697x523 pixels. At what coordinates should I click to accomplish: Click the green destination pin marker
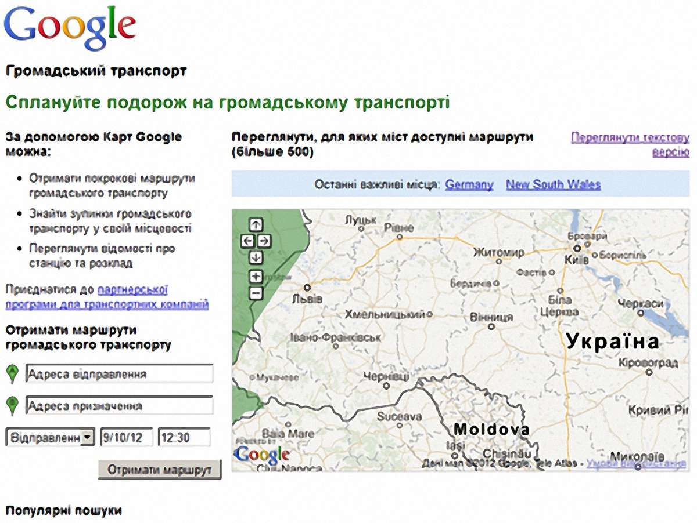12,406
